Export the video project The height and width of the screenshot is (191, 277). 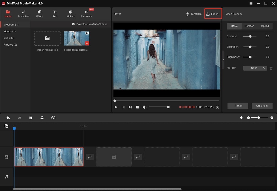point(213,14)
